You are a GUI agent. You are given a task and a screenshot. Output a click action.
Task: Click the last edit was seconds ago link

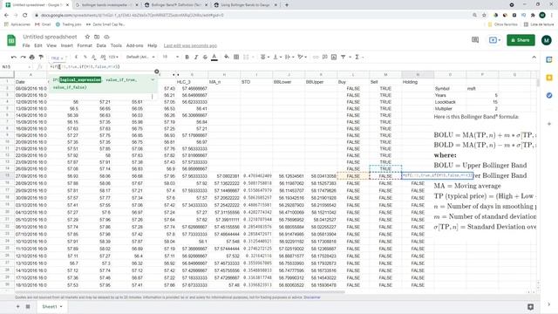pos(190,45)
